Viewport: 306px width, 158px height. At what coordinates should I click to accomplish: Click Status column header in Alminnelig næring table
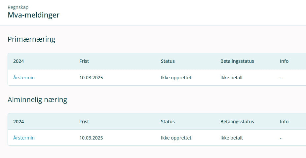pyautogui.click(x=168, y=122)
